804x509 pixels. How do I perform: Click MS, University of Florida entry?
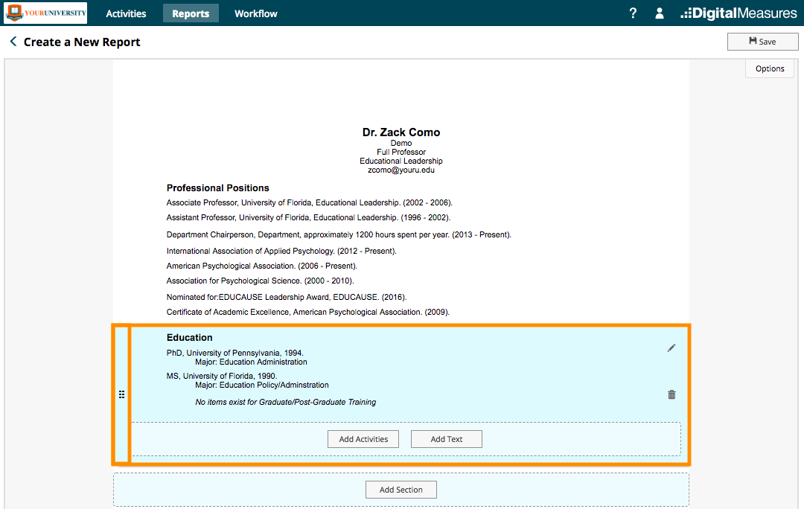click(x=222, y=377)
